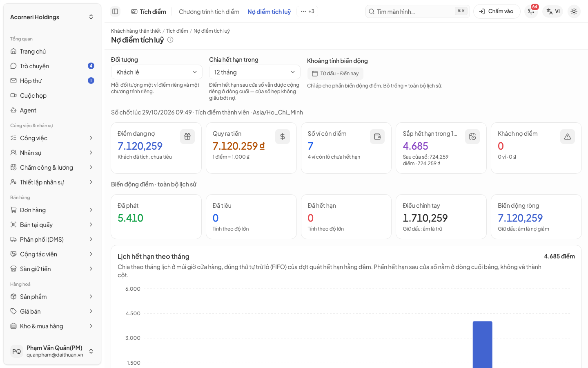This screenshot has height=368, width=588.
Task: Go to Khách hàng thân thiết breadcrumb
Action: (x=136, y=31)
